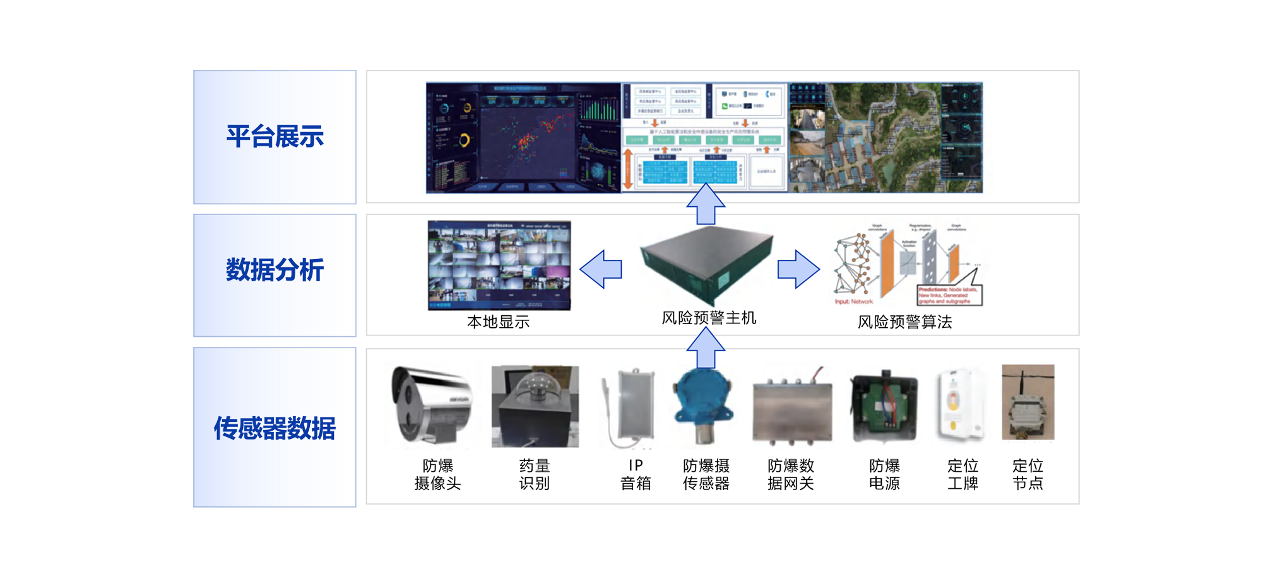1273x577 pixels.
Task: Open the 风险预警算法 neural network diagram
Action: click(x=908, y=265)
